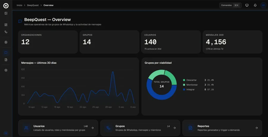Click the chart peak near 28 ago

pyautogui.click(x=113, y=72)
